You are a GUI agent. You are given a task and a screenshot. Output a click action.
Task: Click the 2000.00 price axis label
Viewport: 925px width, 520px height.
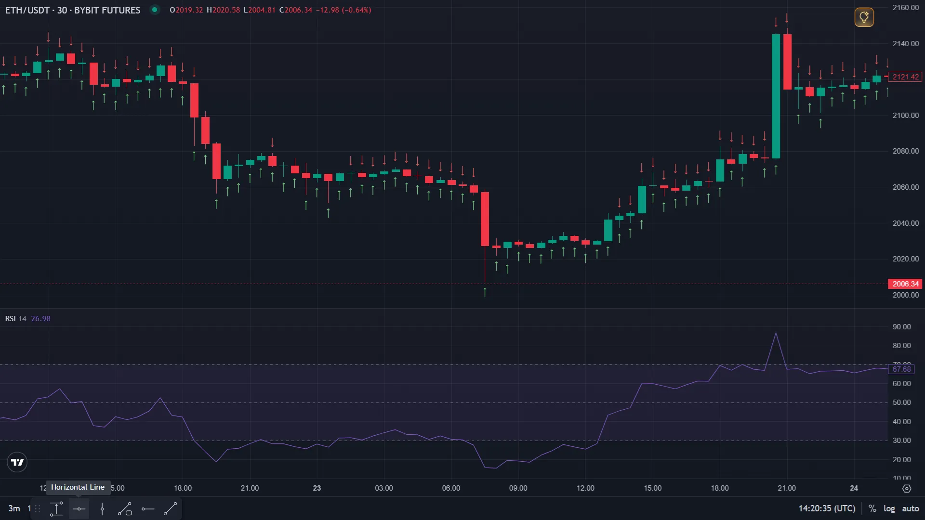click(x=905, y=295)
